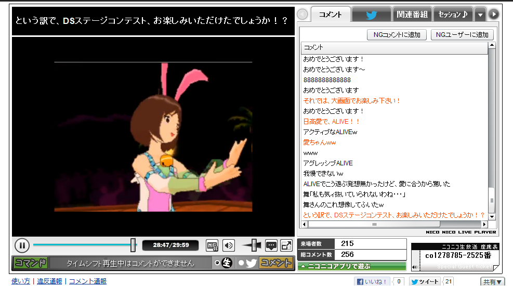The image size is (513, 286).
Task: Click the horizontal scrollbar thumb
Action: pos(374,224)
